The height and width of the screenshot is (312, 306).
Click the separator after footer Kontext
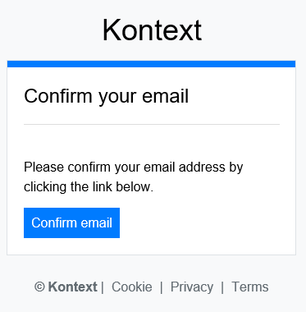[103, 287]
